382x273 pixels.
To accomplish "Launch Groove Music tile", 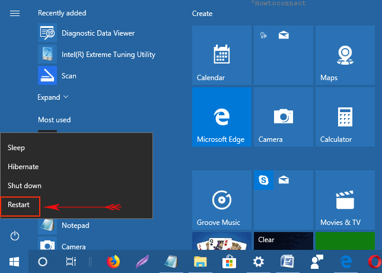I will pos(221,200).
